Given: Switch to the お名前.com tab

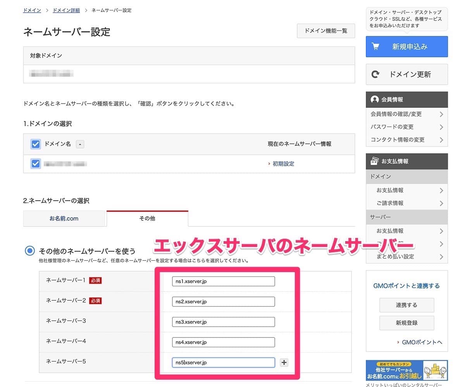Looking at the screenshot, I should point(64,218).
